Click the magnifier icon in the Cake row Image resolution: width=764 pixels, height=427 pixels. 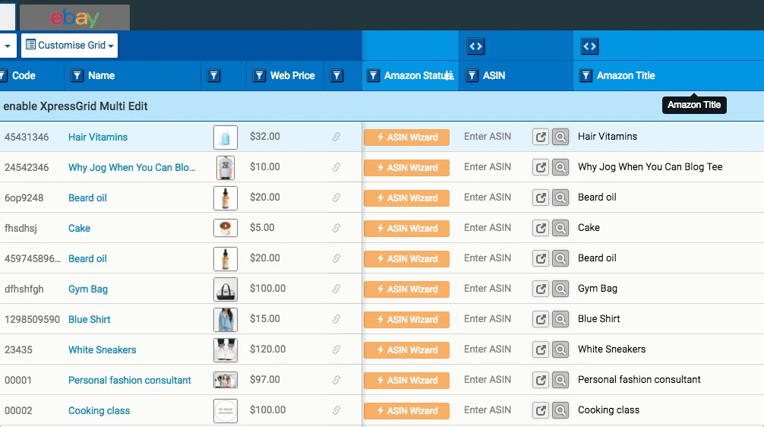[x=560, y=228]
